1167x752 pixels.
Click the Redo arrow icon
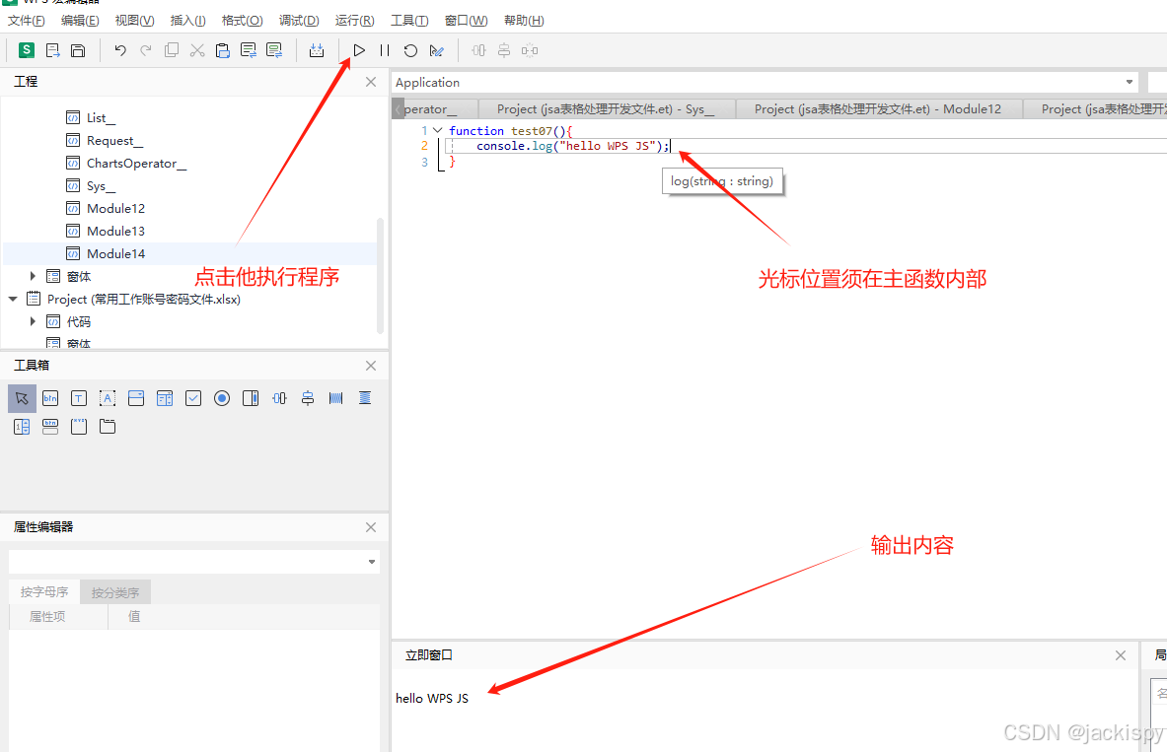coord(145,50)
